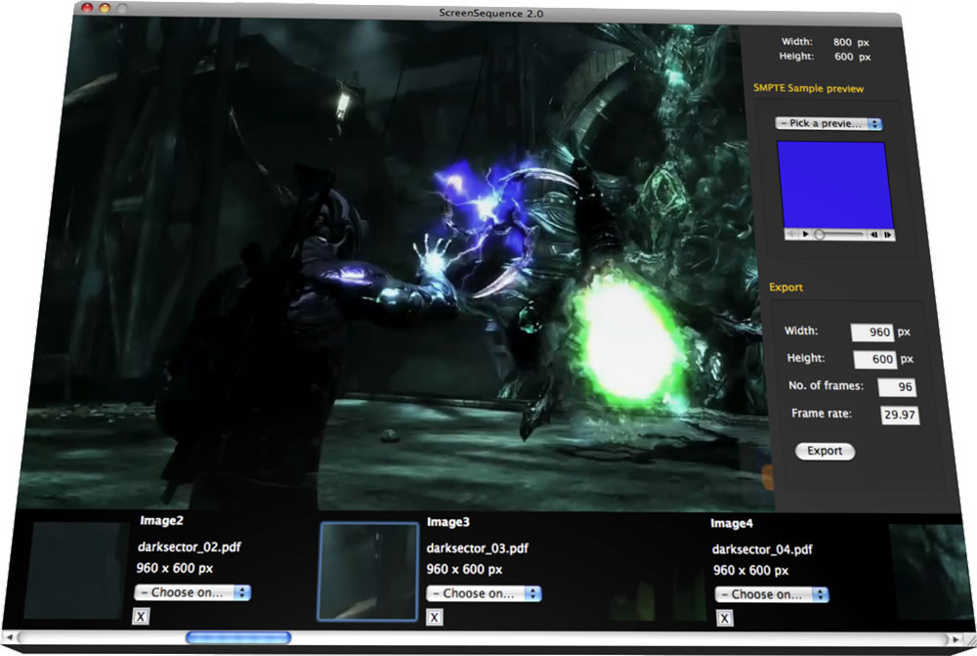
Task: Open the 'Choose on...' dropdown under Image3
Action: coord(485,593)
